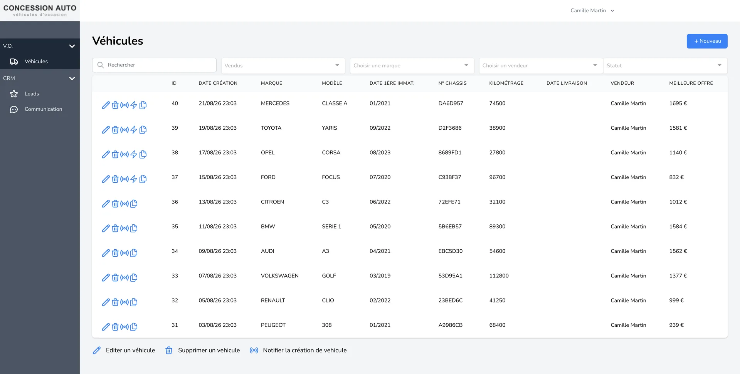
Task: Open the Vendus filter dropdown
Action: 283,65
